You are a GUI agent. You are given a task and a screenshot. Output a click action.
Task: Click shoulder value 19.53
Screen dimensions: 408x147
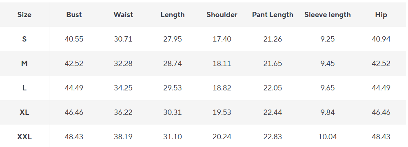pos(222,112)
